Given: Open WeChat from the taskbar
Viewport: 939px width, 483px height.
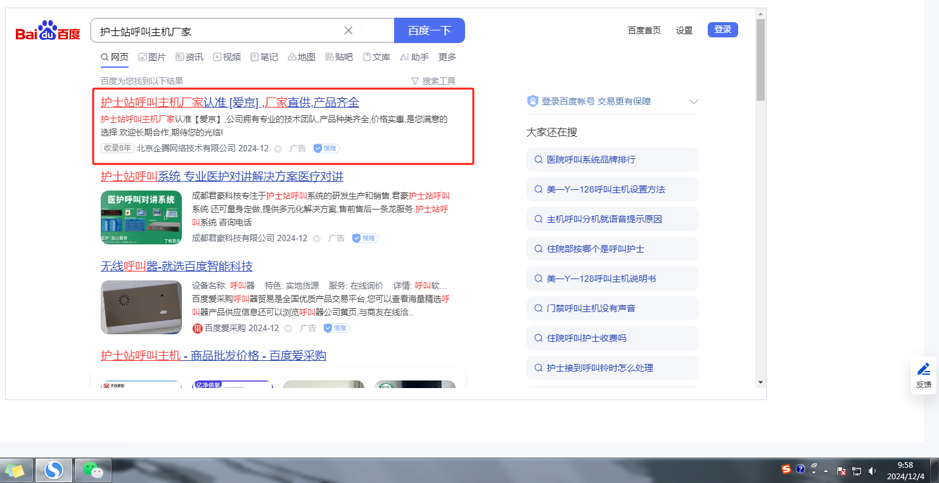Looking at the screenshot, I should click(93, 470).
